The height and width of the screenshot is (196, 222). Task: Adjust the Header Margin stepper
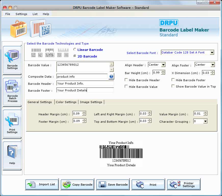click(x=84, y=114)
